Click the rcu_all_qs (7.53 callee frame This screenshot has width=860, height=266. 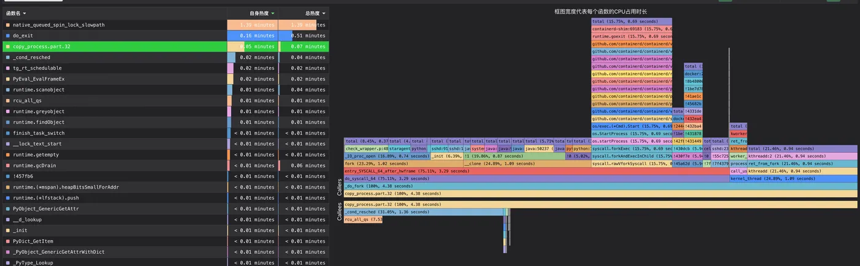(363, 219)
